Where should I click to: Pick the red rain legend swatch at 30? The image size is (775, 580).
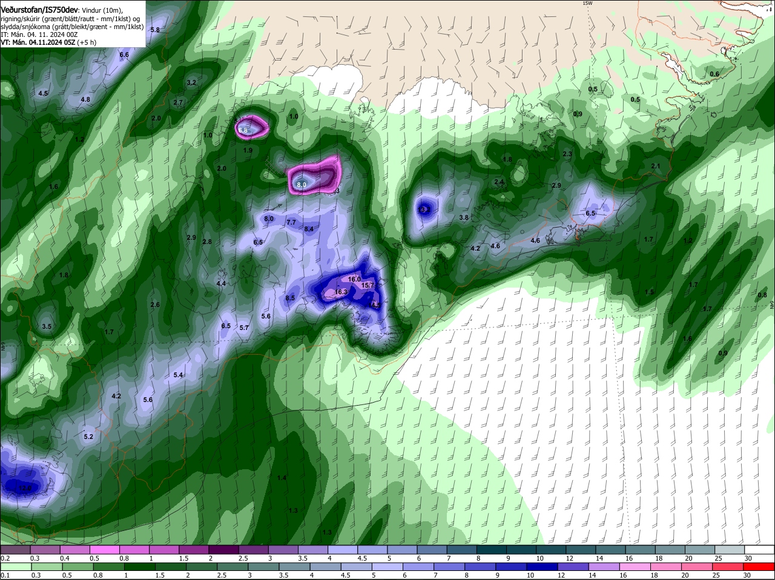760,567
